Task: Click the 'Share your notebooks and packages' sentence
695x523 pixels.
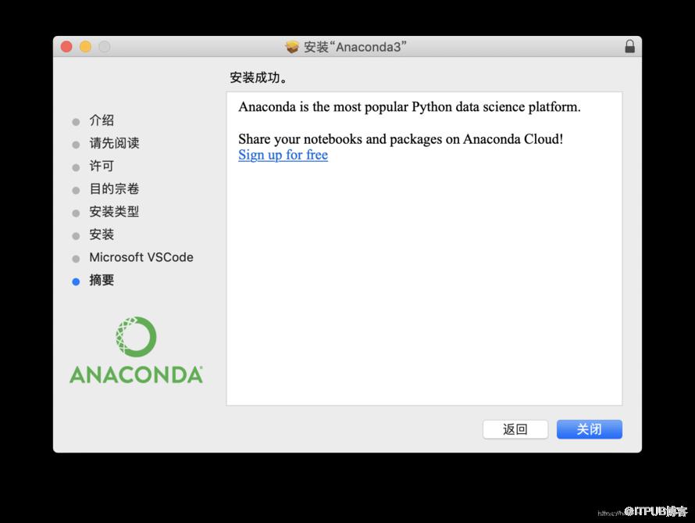Action: tap(401, 139)
